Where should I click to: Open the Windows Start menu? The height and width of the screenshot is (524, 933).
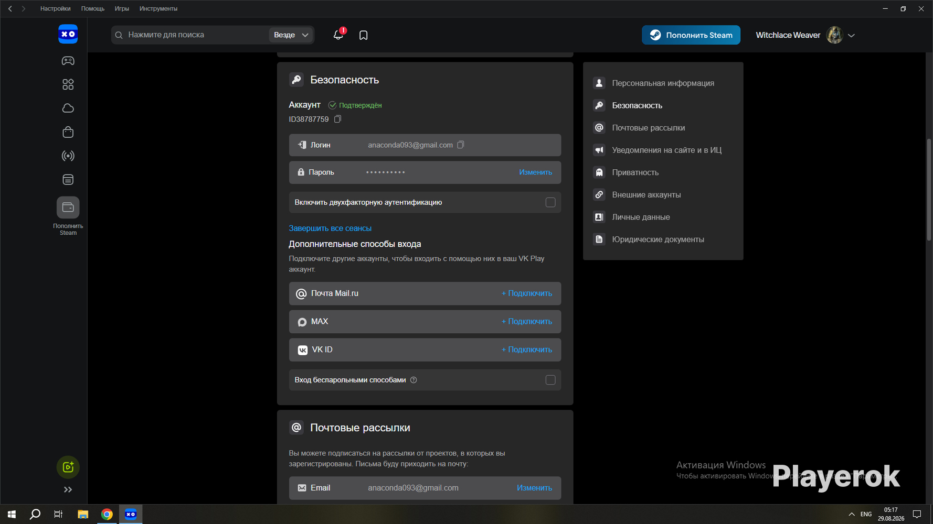coord(12,514)
